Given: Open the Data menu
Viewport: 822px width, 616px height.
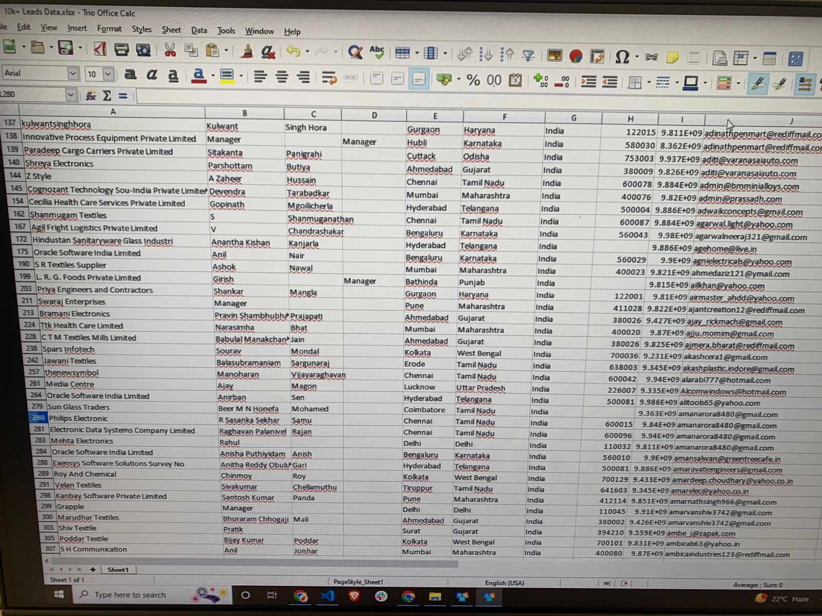Looking at the screenshot, I should (199, 30).
